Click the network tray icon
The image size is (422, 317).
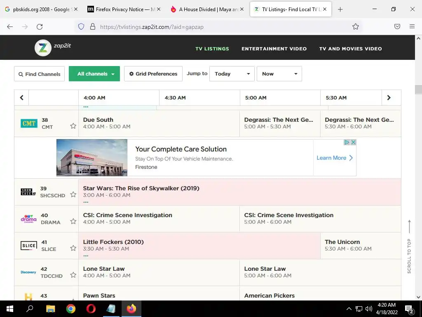tap(359, 309)
